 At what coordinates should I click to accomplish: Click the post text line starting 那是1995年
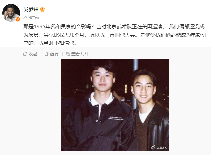114,27
